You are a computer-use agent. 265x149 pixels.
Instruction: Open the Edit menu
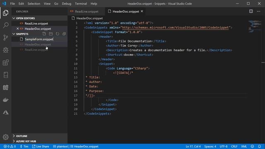point(21,4)
